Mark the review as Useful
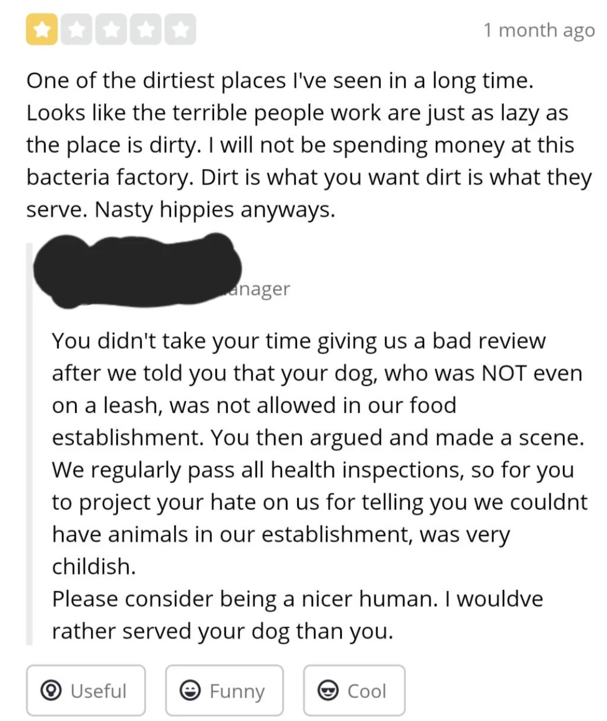 pos(86,691)
